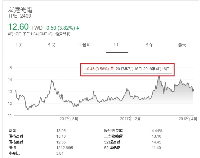The height and width of the screenshot is (158, 200).
Task: Show the 最大 full history range
Action: tap(182, 45)
